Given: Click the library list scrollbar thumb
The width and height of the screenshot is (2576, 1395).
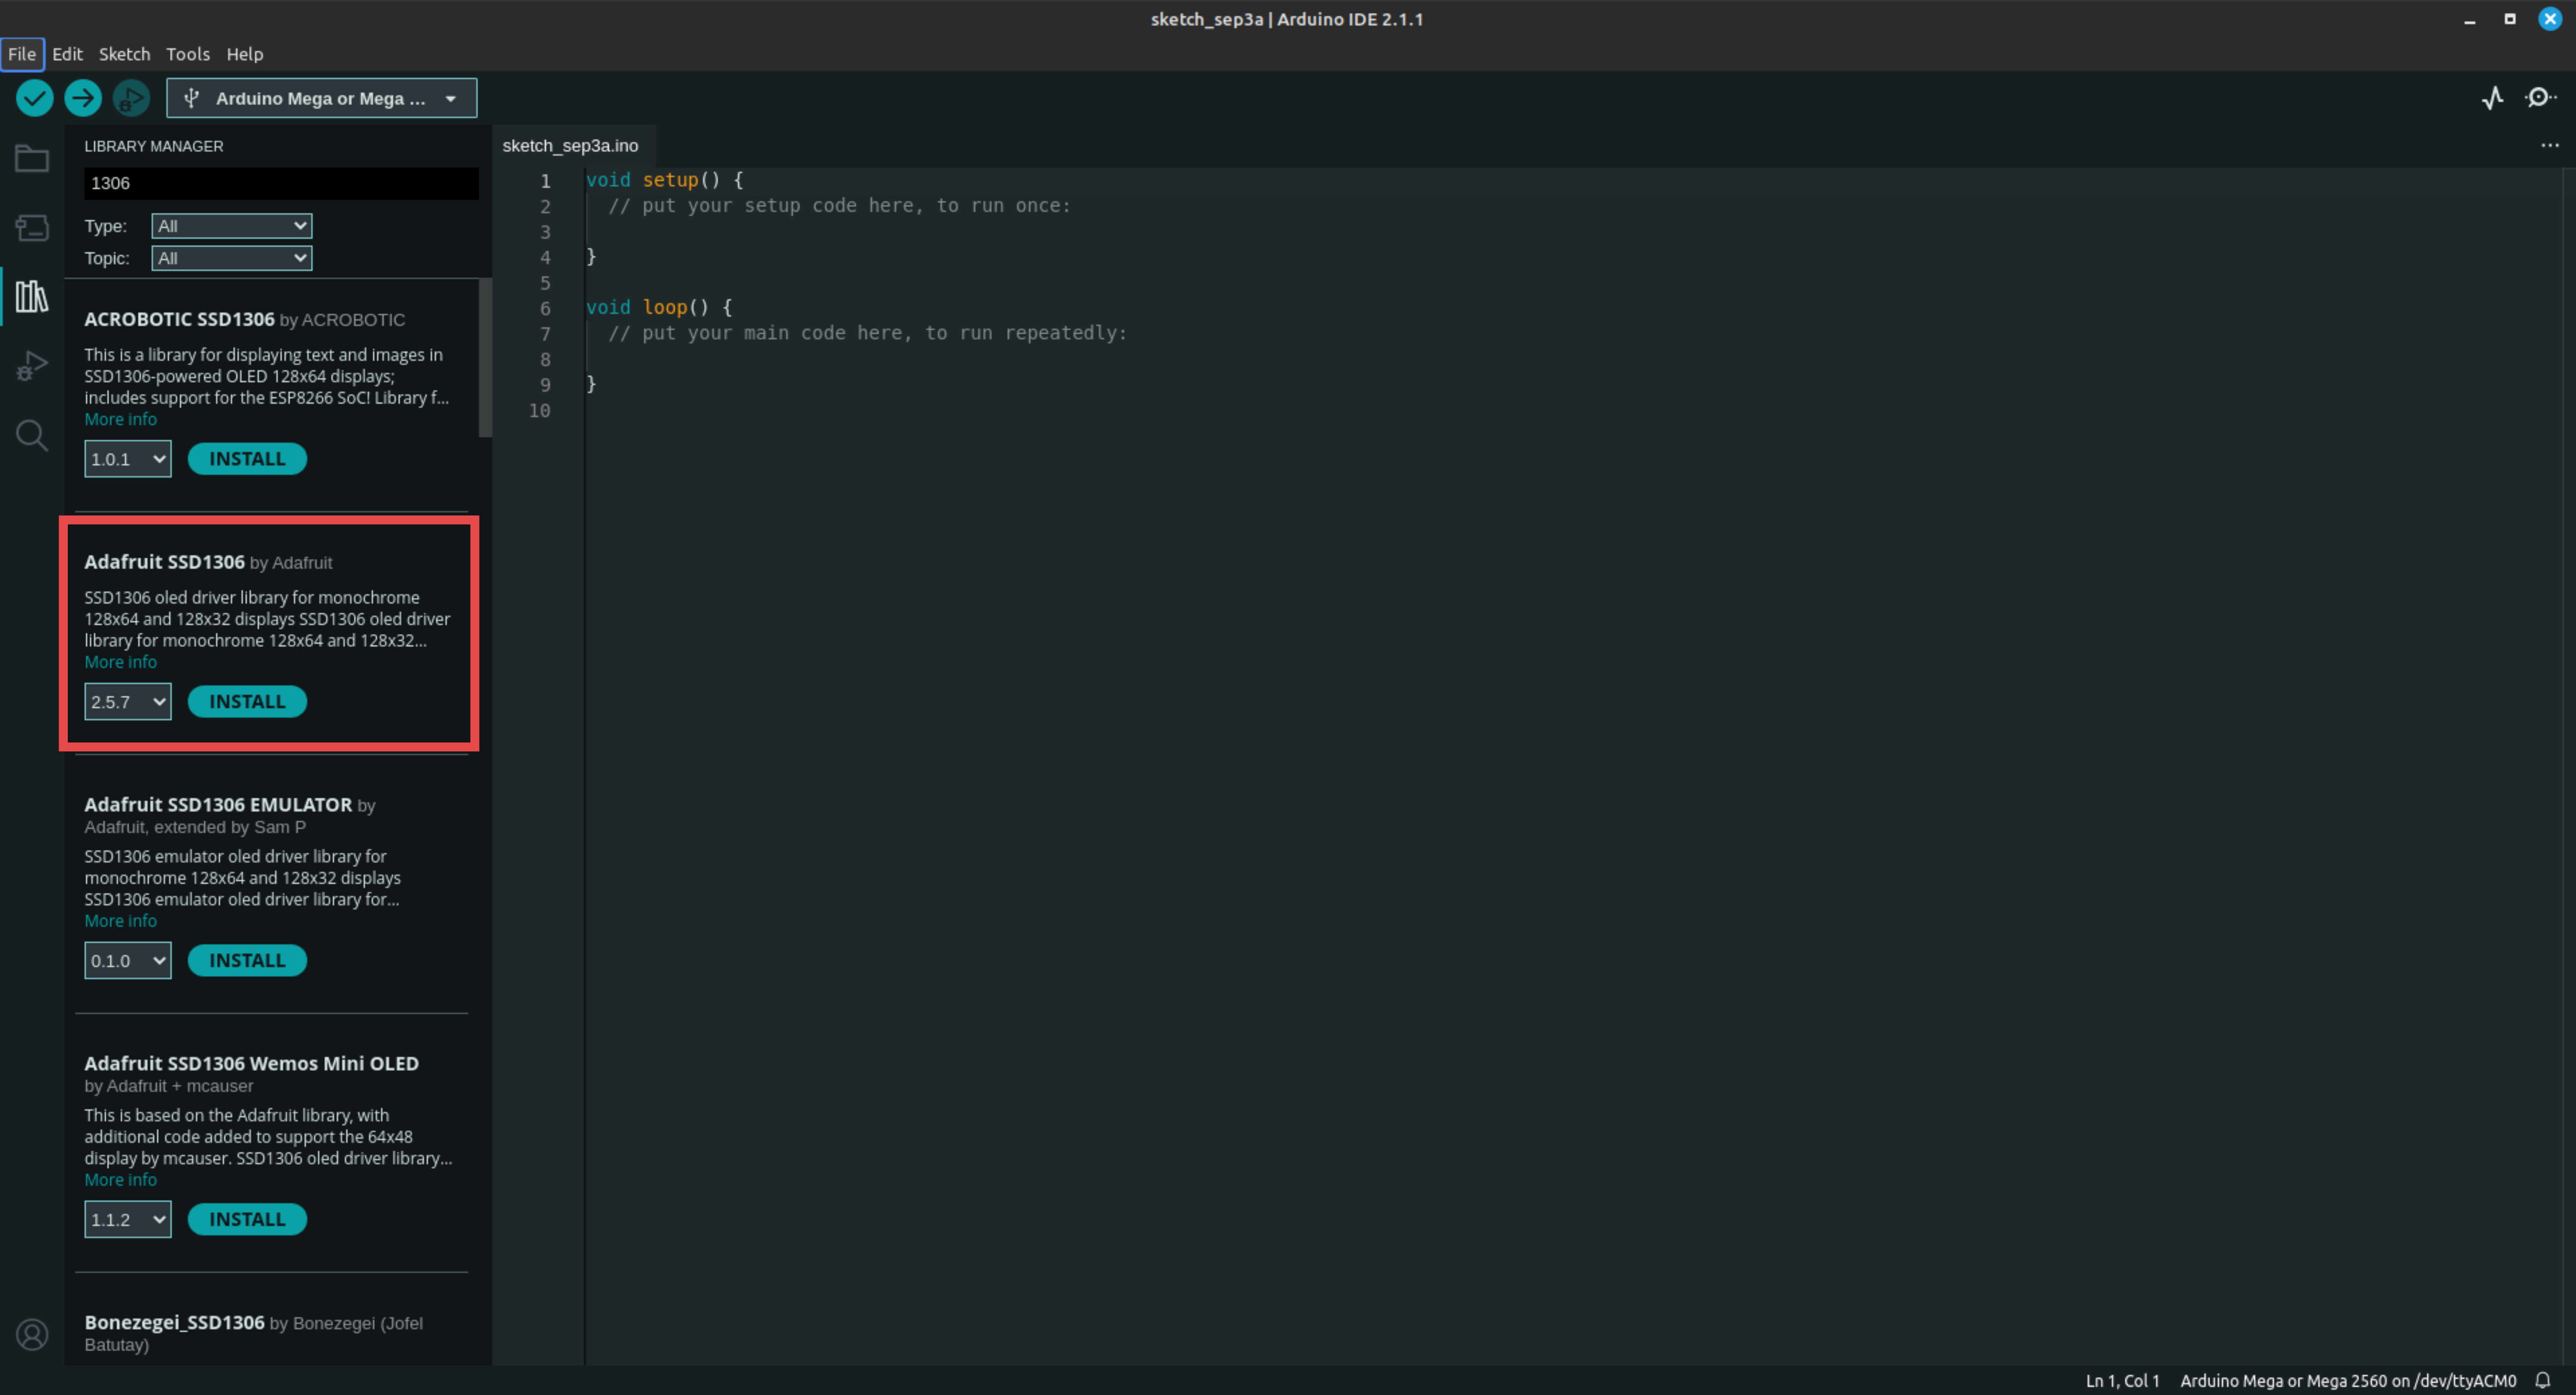Looking at the screenshot, I should point(486,358).
